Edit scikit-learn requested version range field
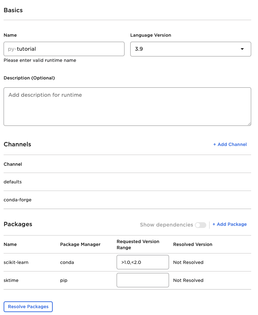This screenshot has width=258, height=315. point(142,262)
